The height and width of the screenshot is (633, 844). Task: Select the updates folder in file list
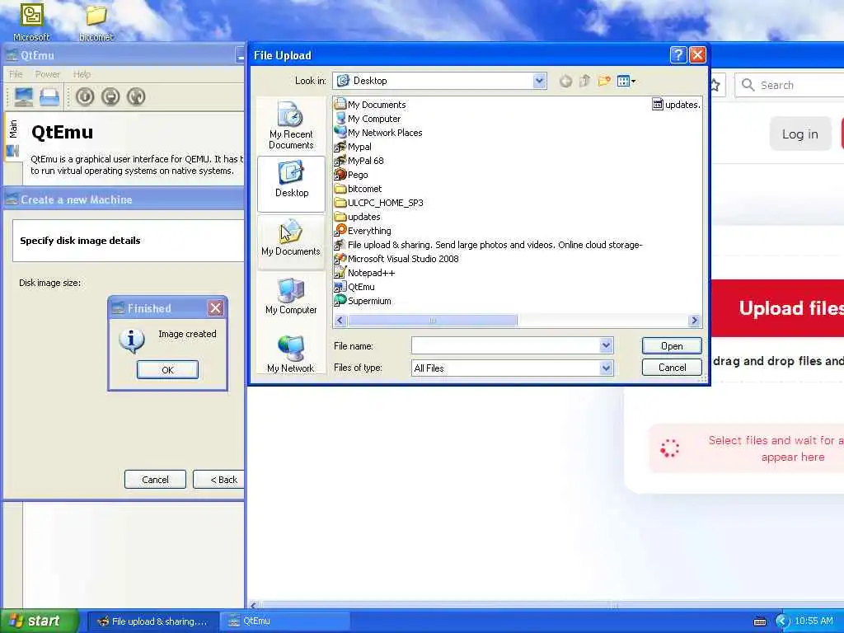pyautogui.click(x=358, y=217)
